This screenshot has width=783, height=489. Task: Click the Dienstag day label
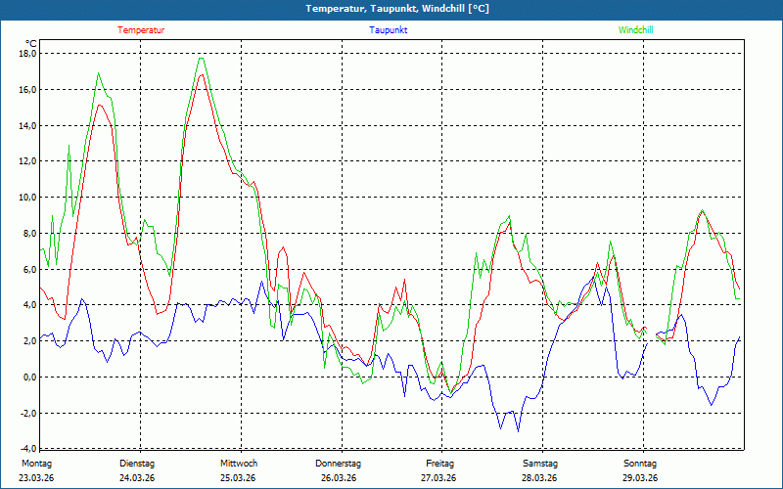coord(137,464)
